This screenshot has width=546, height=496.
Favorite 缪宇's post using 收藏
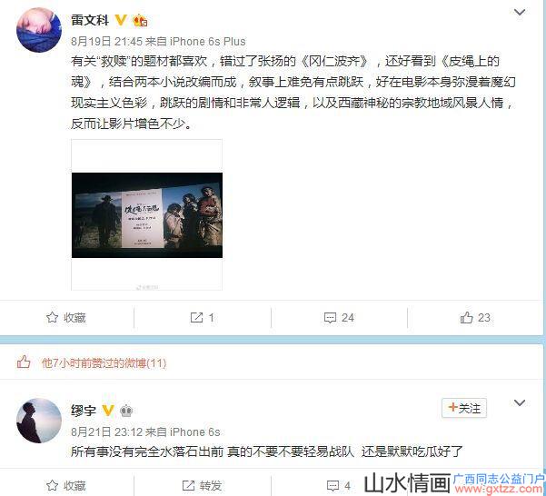point(66,485)
